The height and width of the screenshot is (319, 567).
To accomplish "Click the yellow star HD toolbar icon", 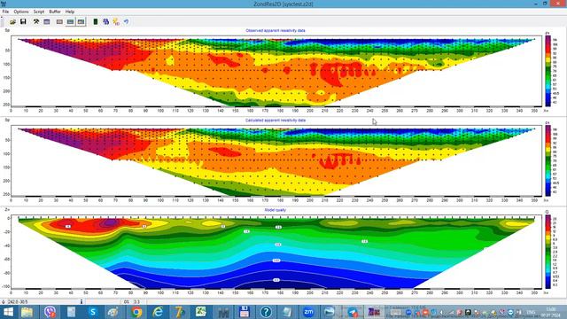I will (x=116, y=21).
